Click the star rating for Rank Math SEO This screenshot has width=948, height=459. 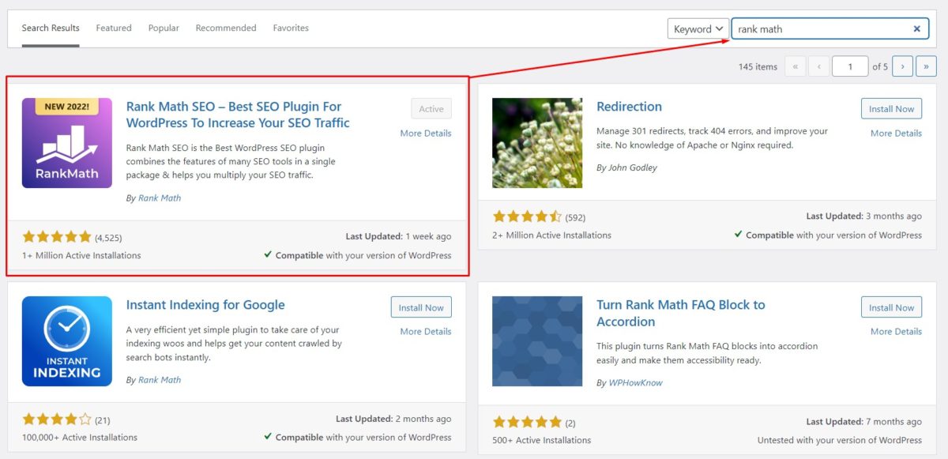coord(55,235)
